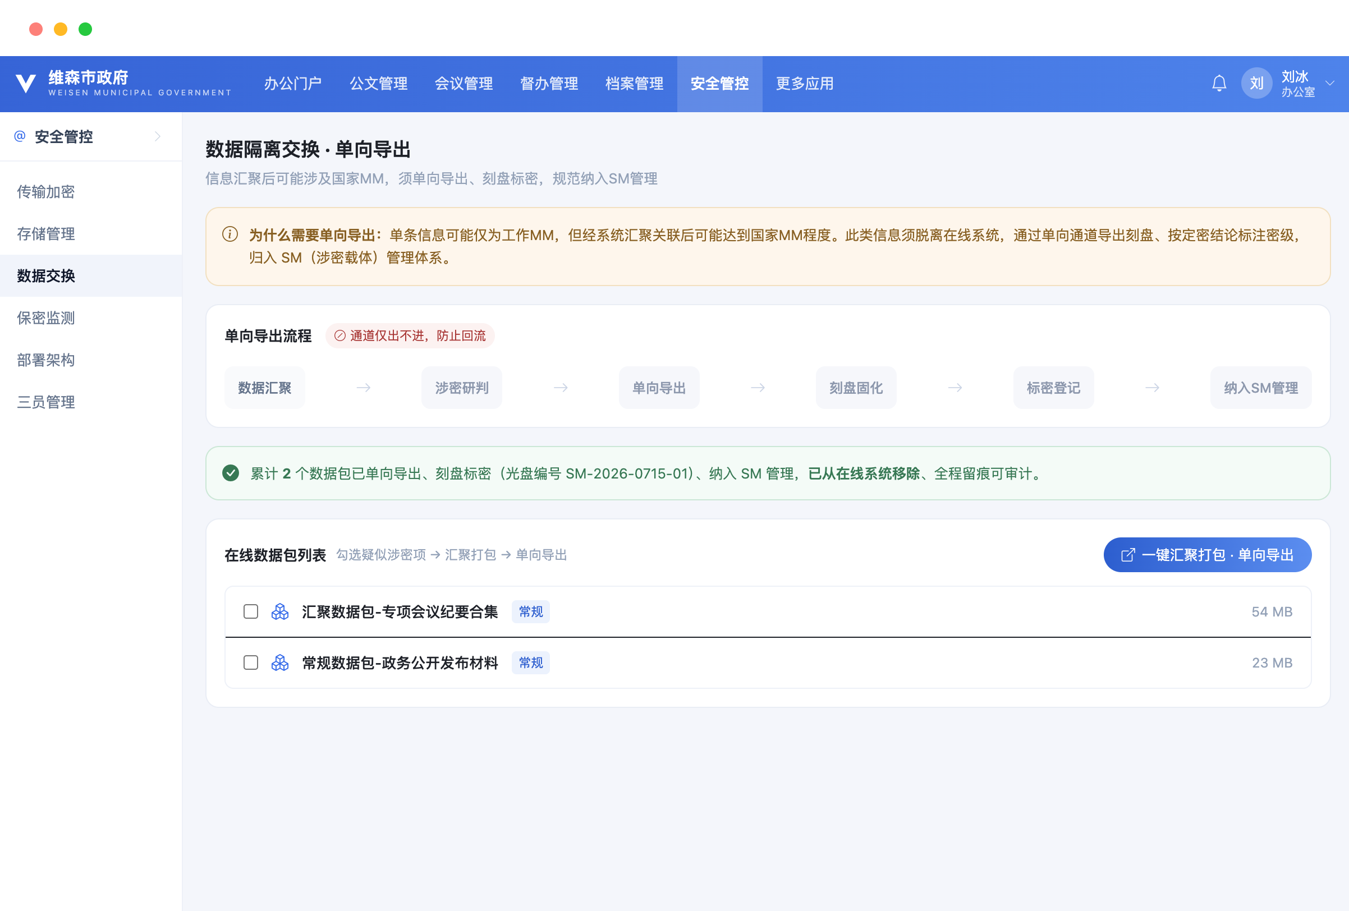Open 更多应用 menu
Screen dimensions: 1349x911
tap(805, 84)
